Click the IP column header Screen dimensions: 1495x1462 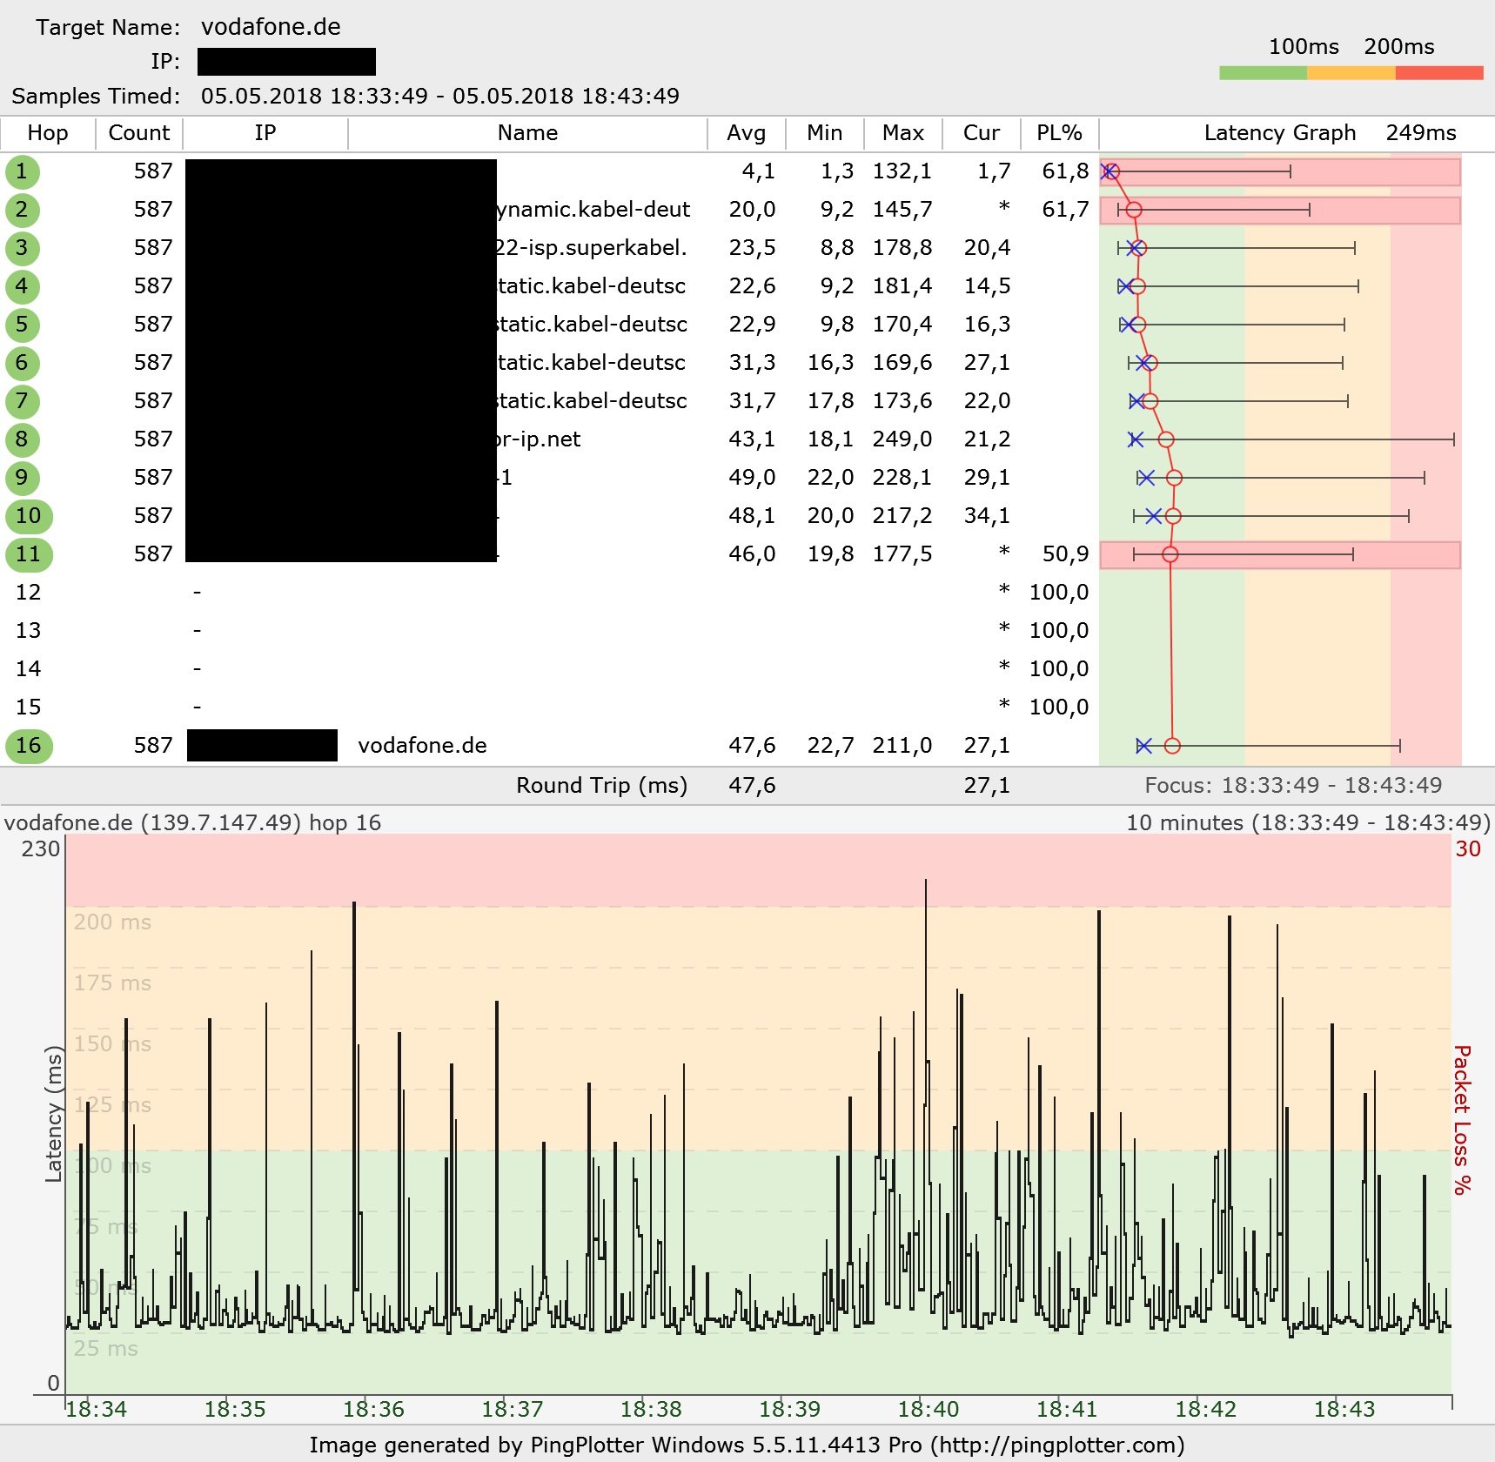point(265,133)
